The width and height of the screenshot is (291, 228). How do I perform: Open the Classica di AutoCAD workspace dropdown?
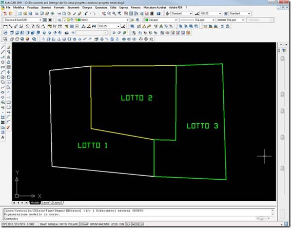(23, 20)
